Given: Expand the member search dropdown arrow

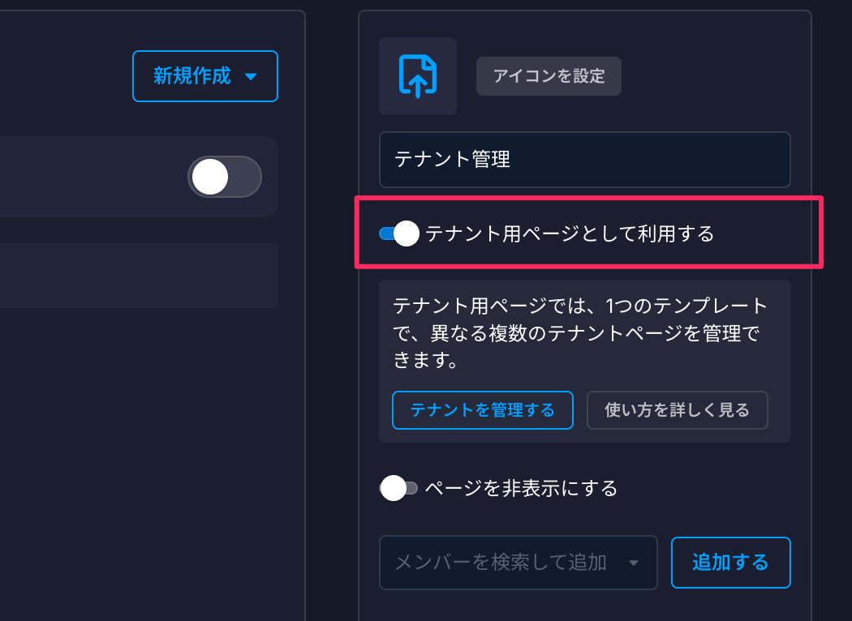Looking at the screenshot, I should pos(634,563).
